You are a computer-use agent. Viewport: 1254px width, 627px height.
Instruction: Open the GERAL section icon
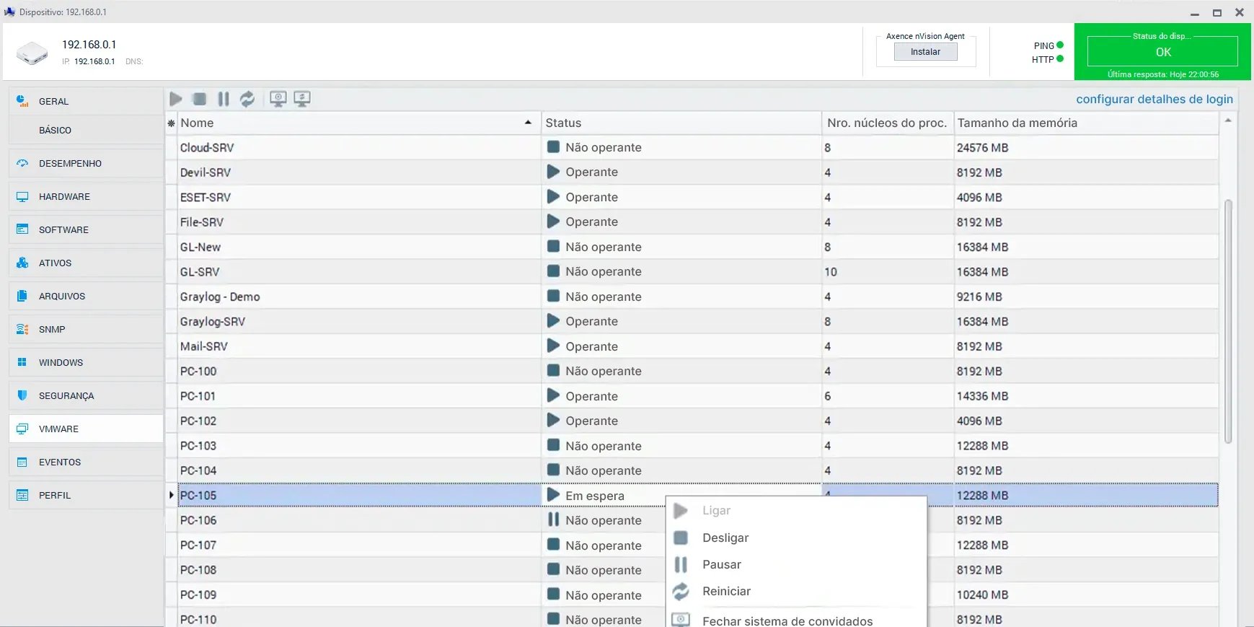pos(22,101)
